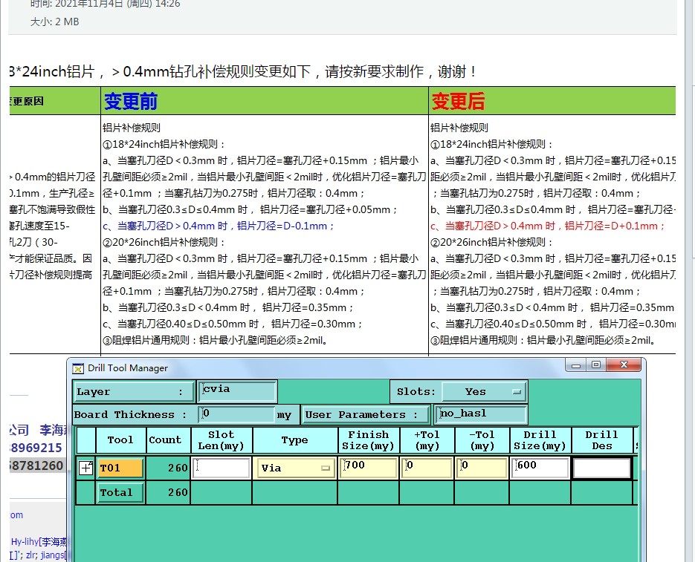Click the blue rule text 铝片刀径=D-0.1mm

coord(285,226)
